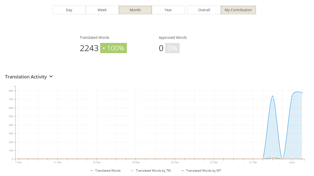Click the 800 y-axis value
Screen dimensions: 314x176
(x=11, y=91)
